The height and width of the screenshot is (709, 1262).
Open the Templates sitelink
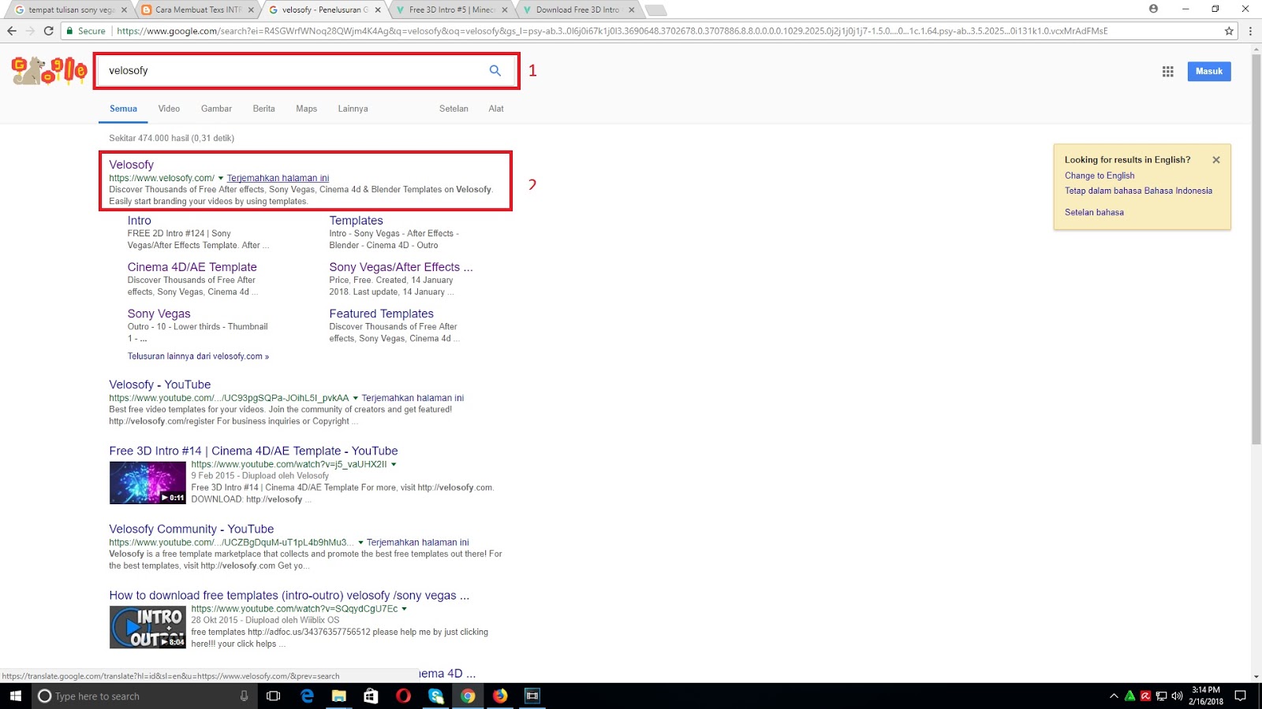pyautogui.click(x=356, y=221)
